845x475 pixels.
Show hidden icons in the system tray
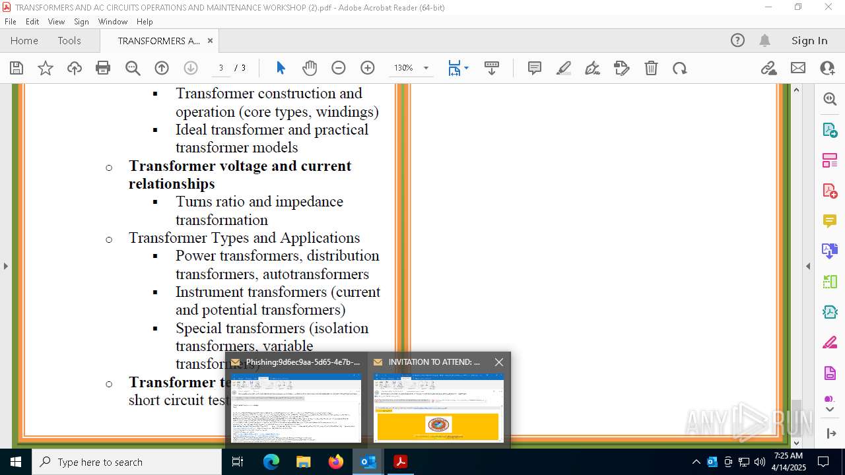point(696,462)
